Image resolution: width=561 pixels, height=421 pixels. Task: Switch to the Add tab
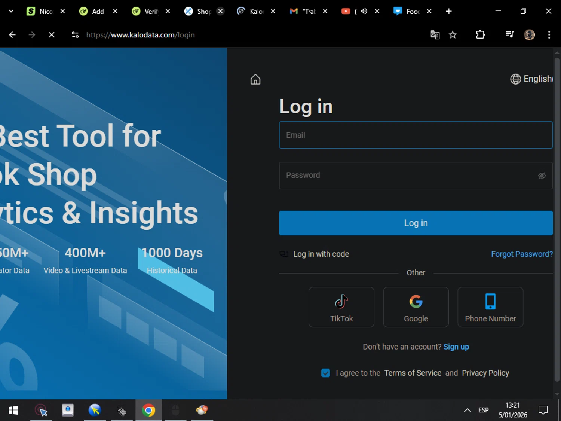(98, 11)
